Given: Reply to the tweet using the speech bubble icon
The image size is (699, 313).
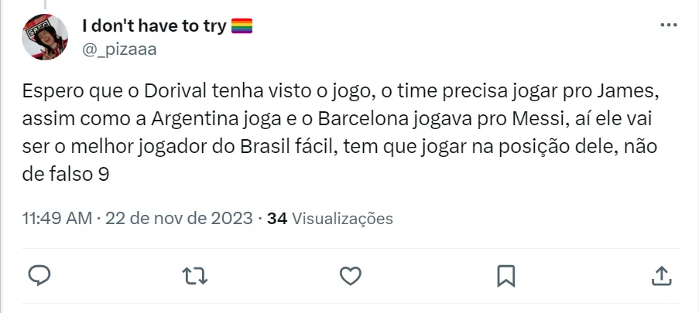Looking at the screenshot, I should click(x=39, y=275).
